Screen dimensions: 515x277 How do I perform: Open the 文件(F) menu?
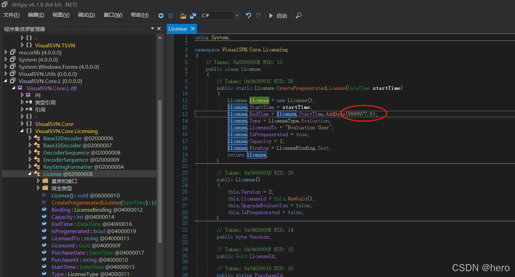click(12, 15)
